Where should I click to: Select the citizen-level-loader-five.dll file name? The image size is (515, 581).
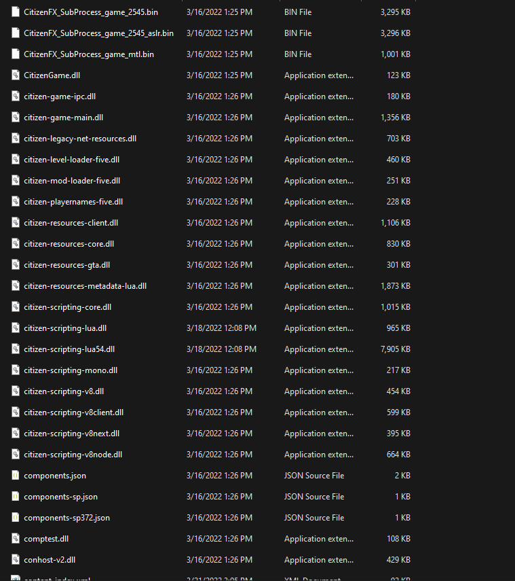tap(72, 160)
